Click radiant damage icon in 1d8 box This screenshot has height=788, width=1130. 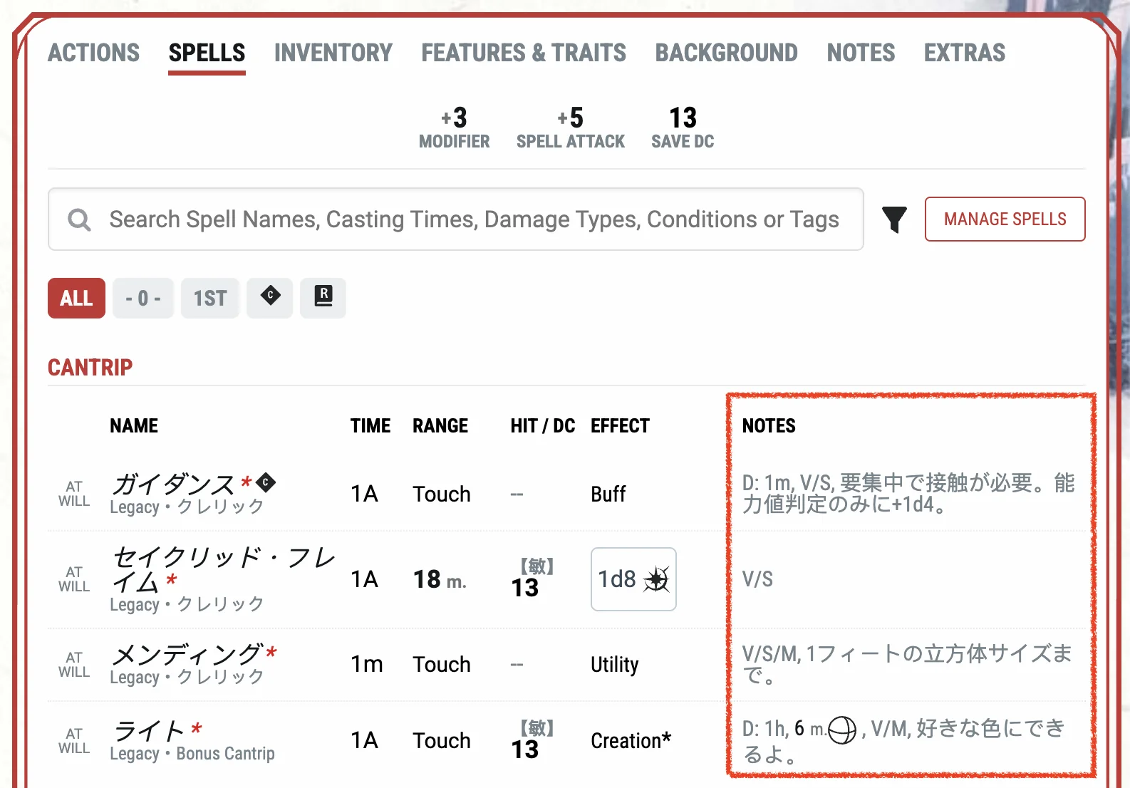[x=656, y=579]
